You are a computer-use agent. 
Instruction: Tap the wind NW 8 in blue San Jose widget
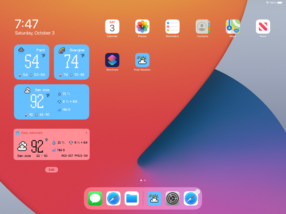(x=64, y=110)
